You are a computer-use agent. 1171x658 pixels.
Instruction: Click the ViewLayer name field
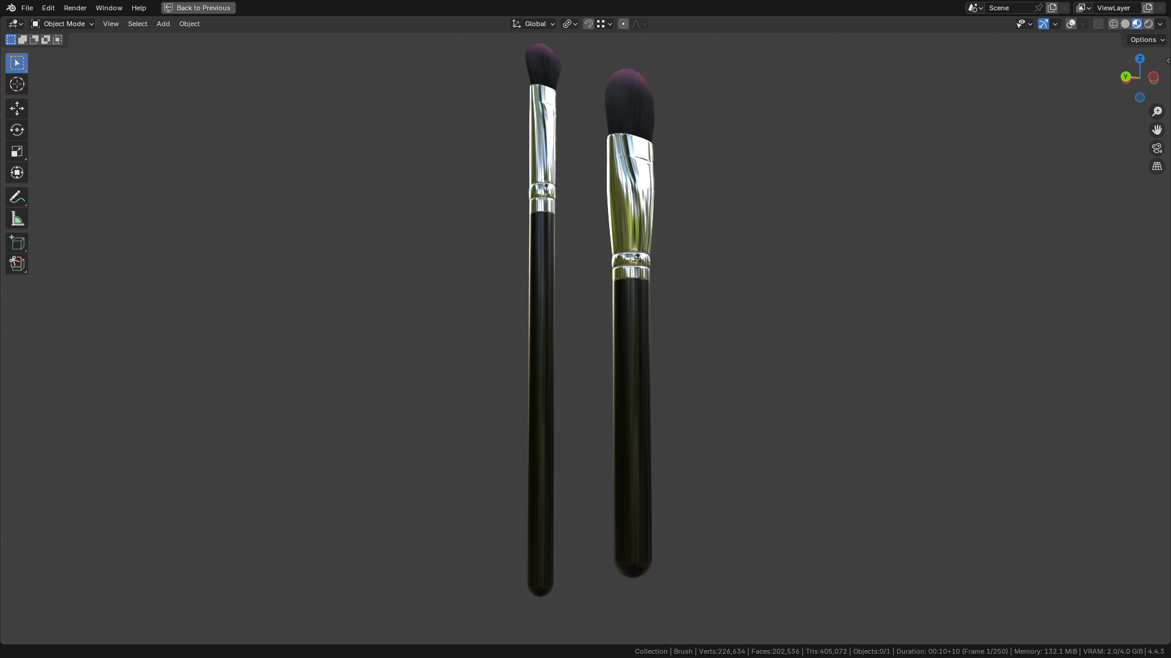(x=1117, y=8)
